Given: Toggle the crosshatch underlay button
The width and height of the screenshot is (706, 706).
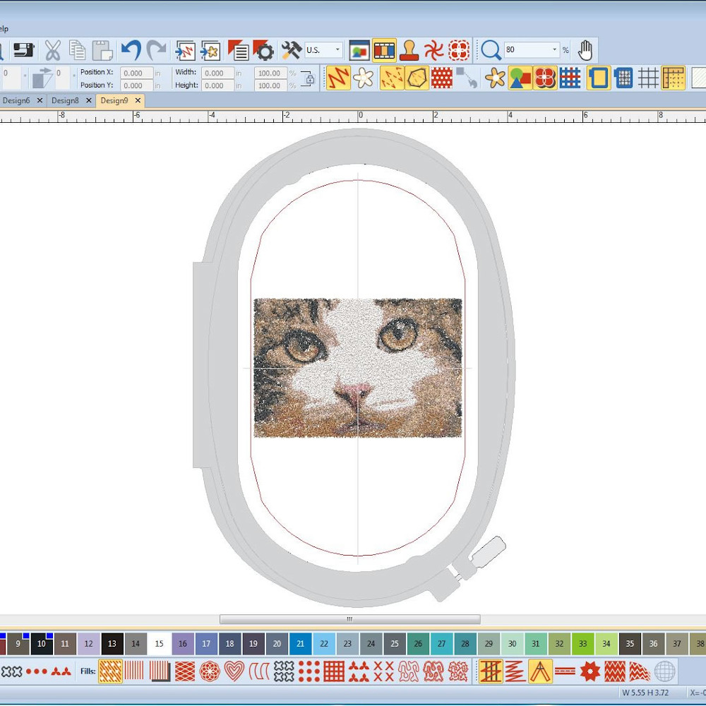Looking at the screenshot, I should click(x=491, y=671).
